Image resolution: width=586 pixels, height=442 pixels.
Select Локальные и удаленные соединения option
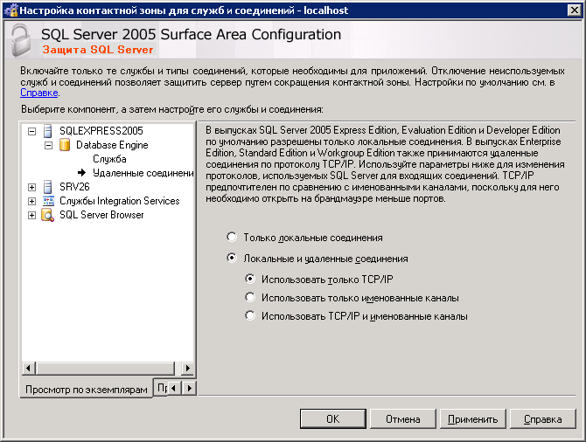pyautogui.click(x=232, y=258)
